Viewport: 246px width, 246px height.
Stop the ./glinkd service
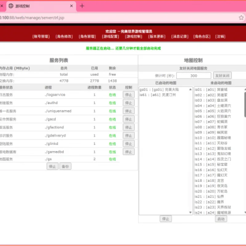[129, 144]
